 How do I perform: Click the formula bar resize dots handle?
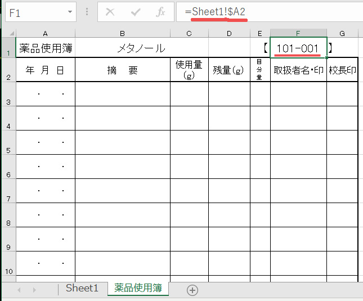(x=87, y=12)
